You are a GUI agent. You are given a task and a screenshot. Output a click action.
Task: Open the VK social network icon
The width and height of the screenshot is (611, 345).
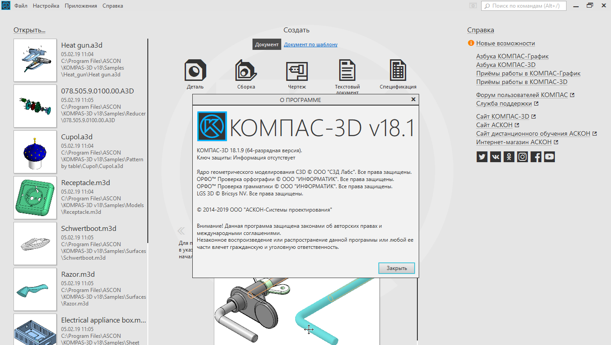[495, 157]
